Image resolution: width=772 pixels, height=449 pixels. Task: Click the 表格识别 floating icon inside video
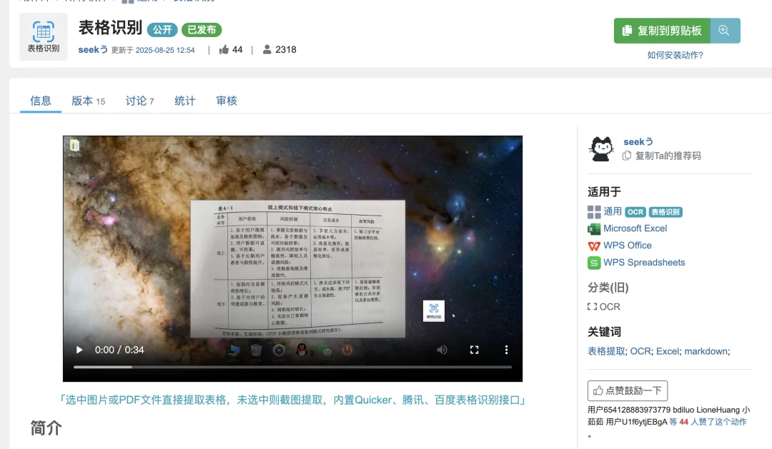point(434,311)
